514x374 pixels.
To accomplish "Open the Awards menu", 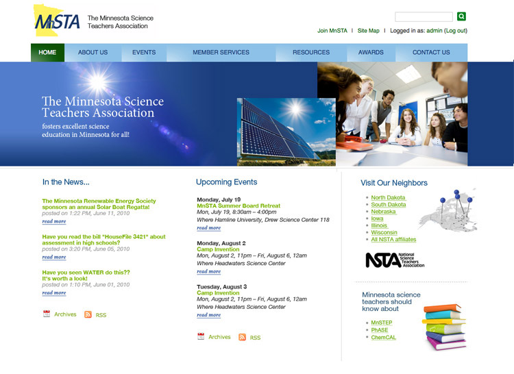I will [x=371, y=52].
